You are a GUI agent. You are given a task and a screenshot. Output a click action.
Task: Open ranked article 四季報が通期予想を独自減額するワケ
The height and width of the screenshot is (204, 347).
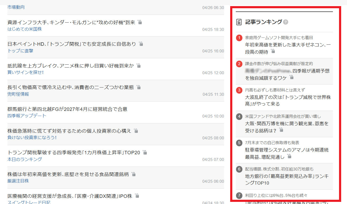tap(288, 74)
